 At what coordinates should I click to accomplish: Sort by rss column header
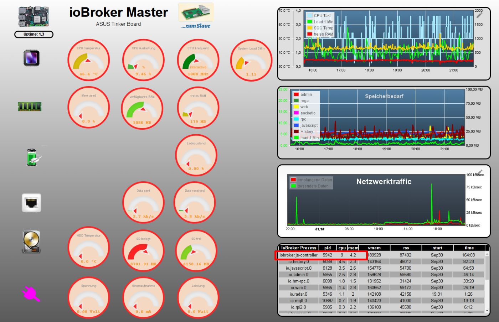[406, 248]
